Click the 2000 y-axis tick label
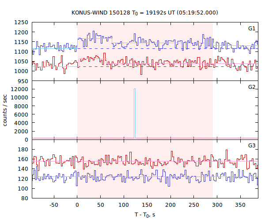 [21, 132]
